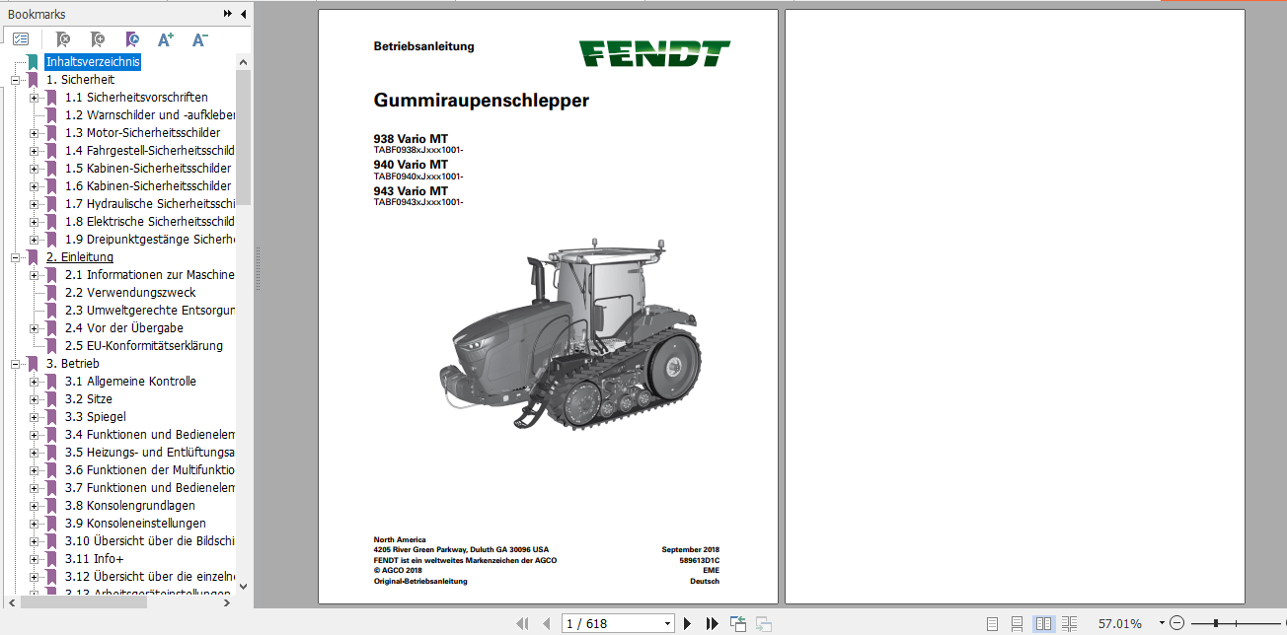The width and height of the screenshot is (1287, 635).
Task: Select bookmark 1.4 Fahrgestell-Sicherheitsschilder
Action: [x=150, y=151]
